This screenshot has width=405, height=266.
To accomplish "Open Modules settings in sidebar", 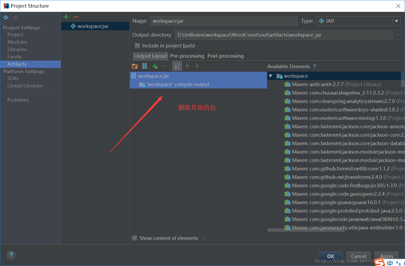I will click(x=17, y=42).
